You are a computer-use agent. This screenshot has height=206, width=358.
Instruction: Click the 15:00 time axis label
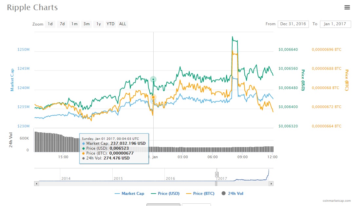(x=63, y=157)
